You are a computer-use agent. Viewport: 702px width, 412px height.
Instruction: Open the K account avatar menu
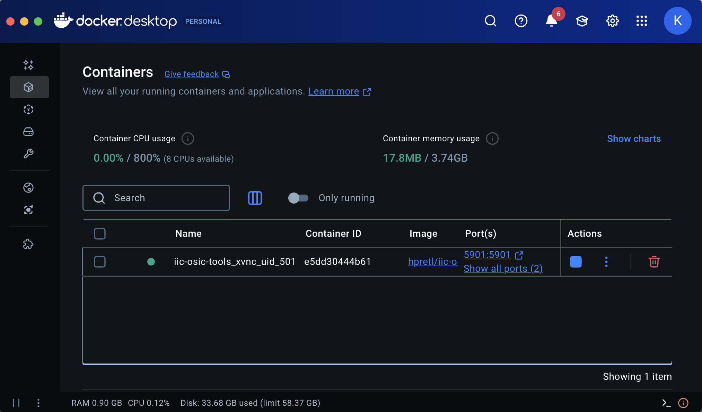(677, 21)
